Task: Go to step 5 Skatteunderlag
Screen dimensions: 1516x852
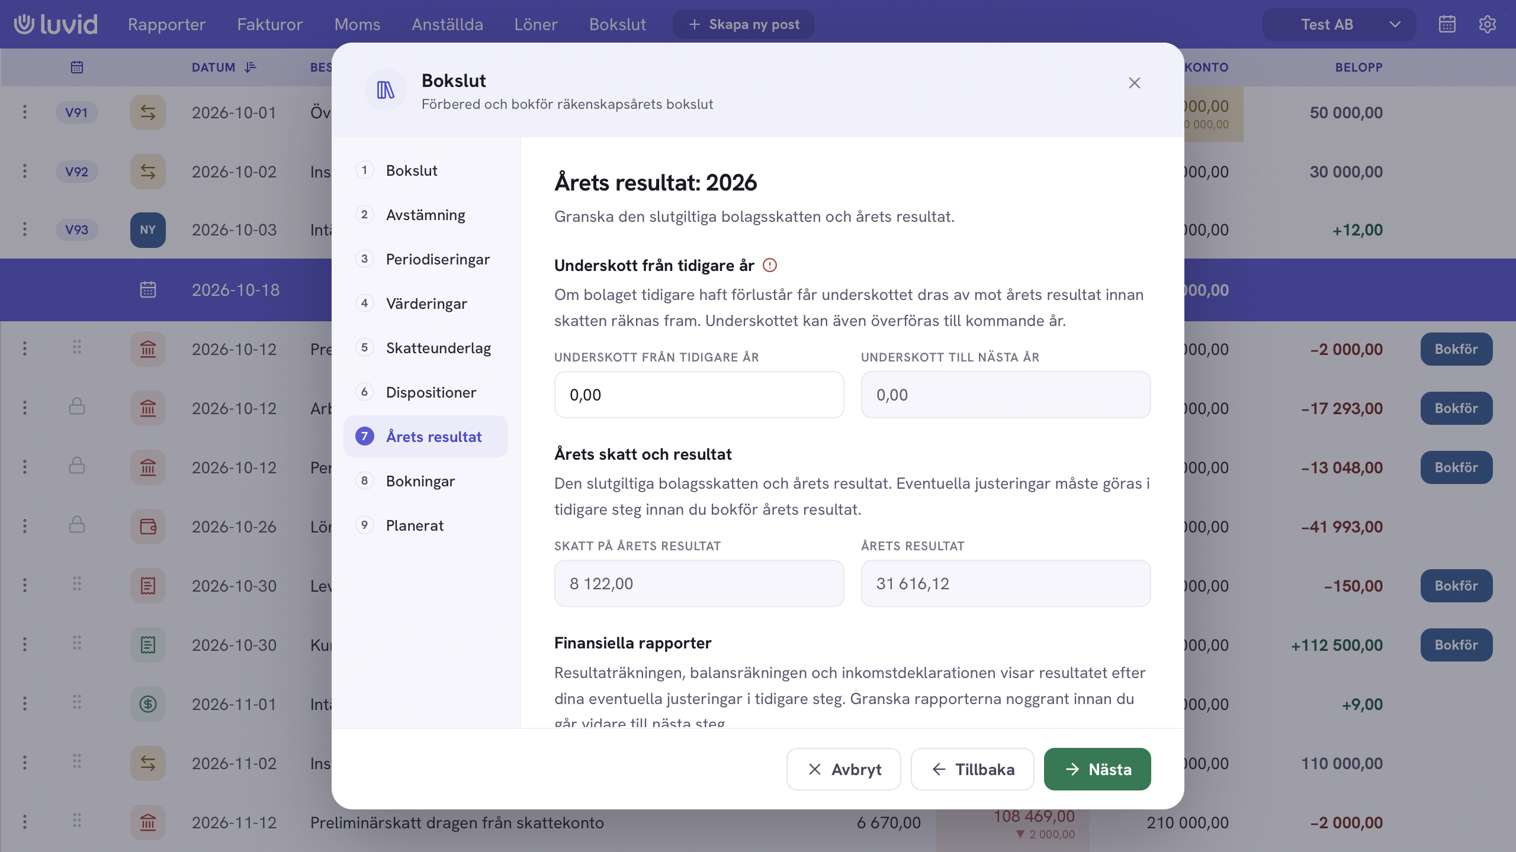Action: (425, 348)
